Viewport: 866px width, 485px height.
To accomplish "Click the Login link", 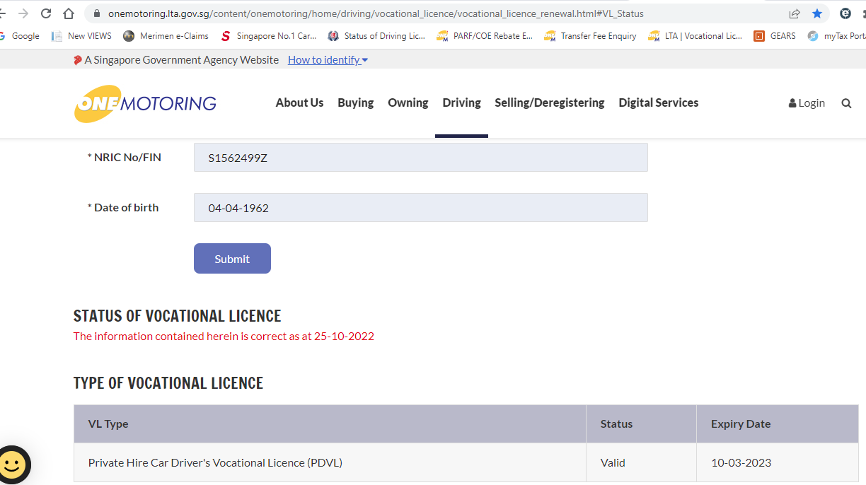I will coord(807,103).
